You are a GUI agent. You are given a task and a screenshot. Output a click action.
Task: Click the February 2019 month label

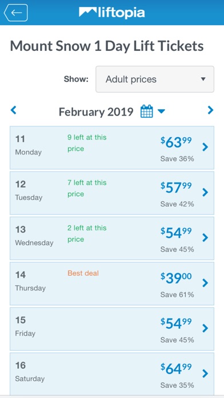click(x=96, y=112)
